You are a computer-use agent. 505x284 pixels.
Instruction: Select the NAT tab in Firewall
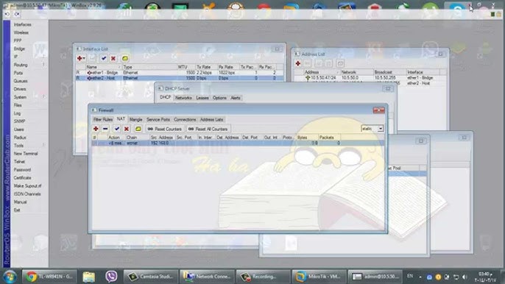(x=121, y=118)
